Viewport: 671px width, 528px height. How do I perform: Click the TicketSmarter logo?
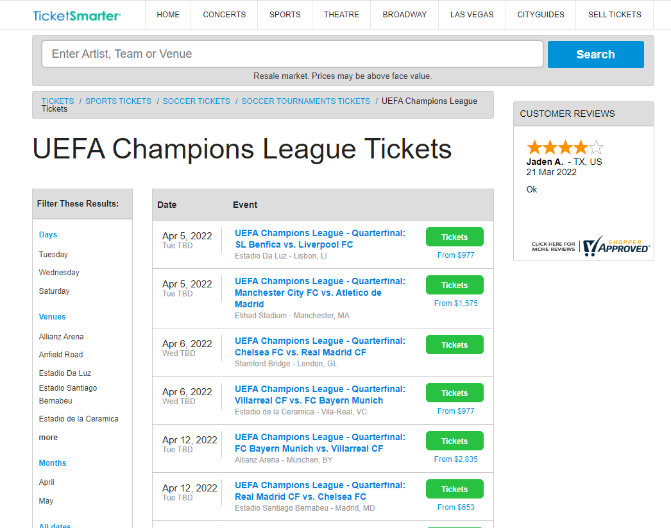pyautogui.click(x=76, y=15)
